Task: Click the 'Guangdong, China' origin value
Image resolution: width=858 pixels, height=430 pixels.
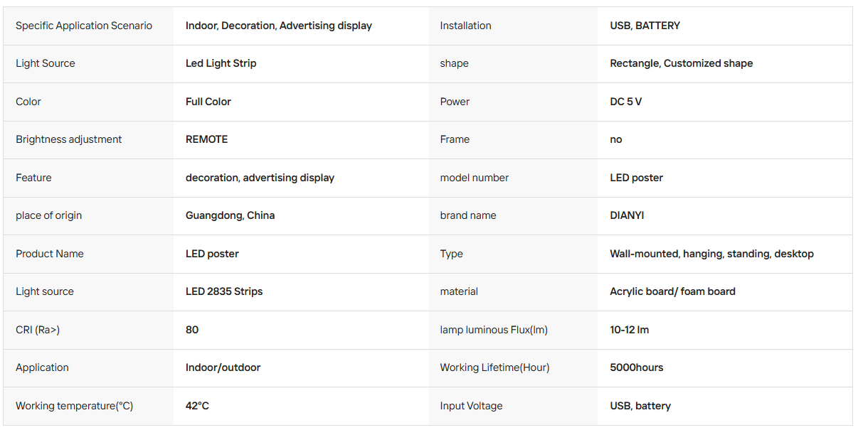Action: click(x=231, y=215)
